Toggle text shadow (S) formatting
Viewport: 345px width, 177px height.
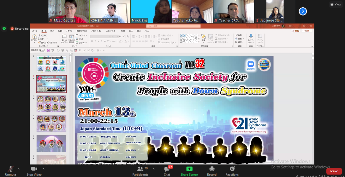coord(101,41)
